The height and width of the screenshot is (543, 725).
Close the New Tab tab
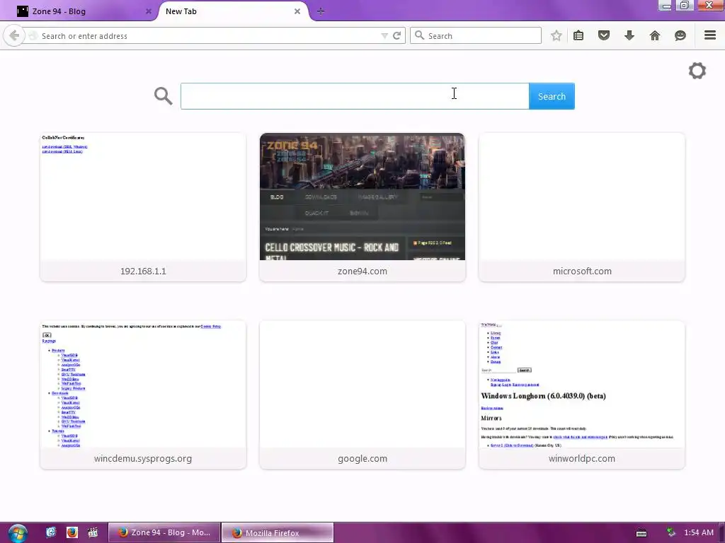tap(297, 11)
